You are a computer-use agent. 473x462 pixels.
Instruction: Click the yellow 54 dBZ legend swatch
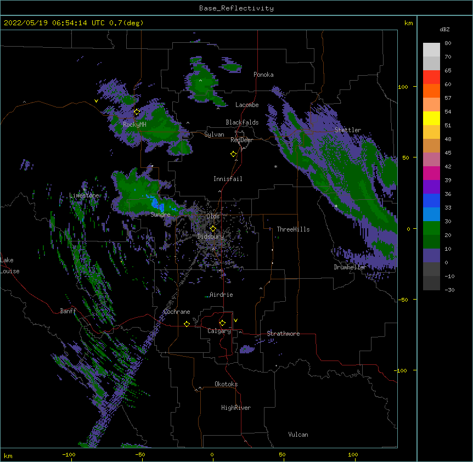[431, 118]
